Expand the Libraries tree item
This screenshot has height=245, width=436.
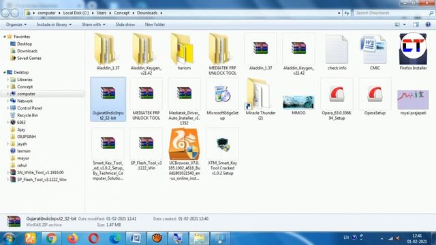(7, 80)
